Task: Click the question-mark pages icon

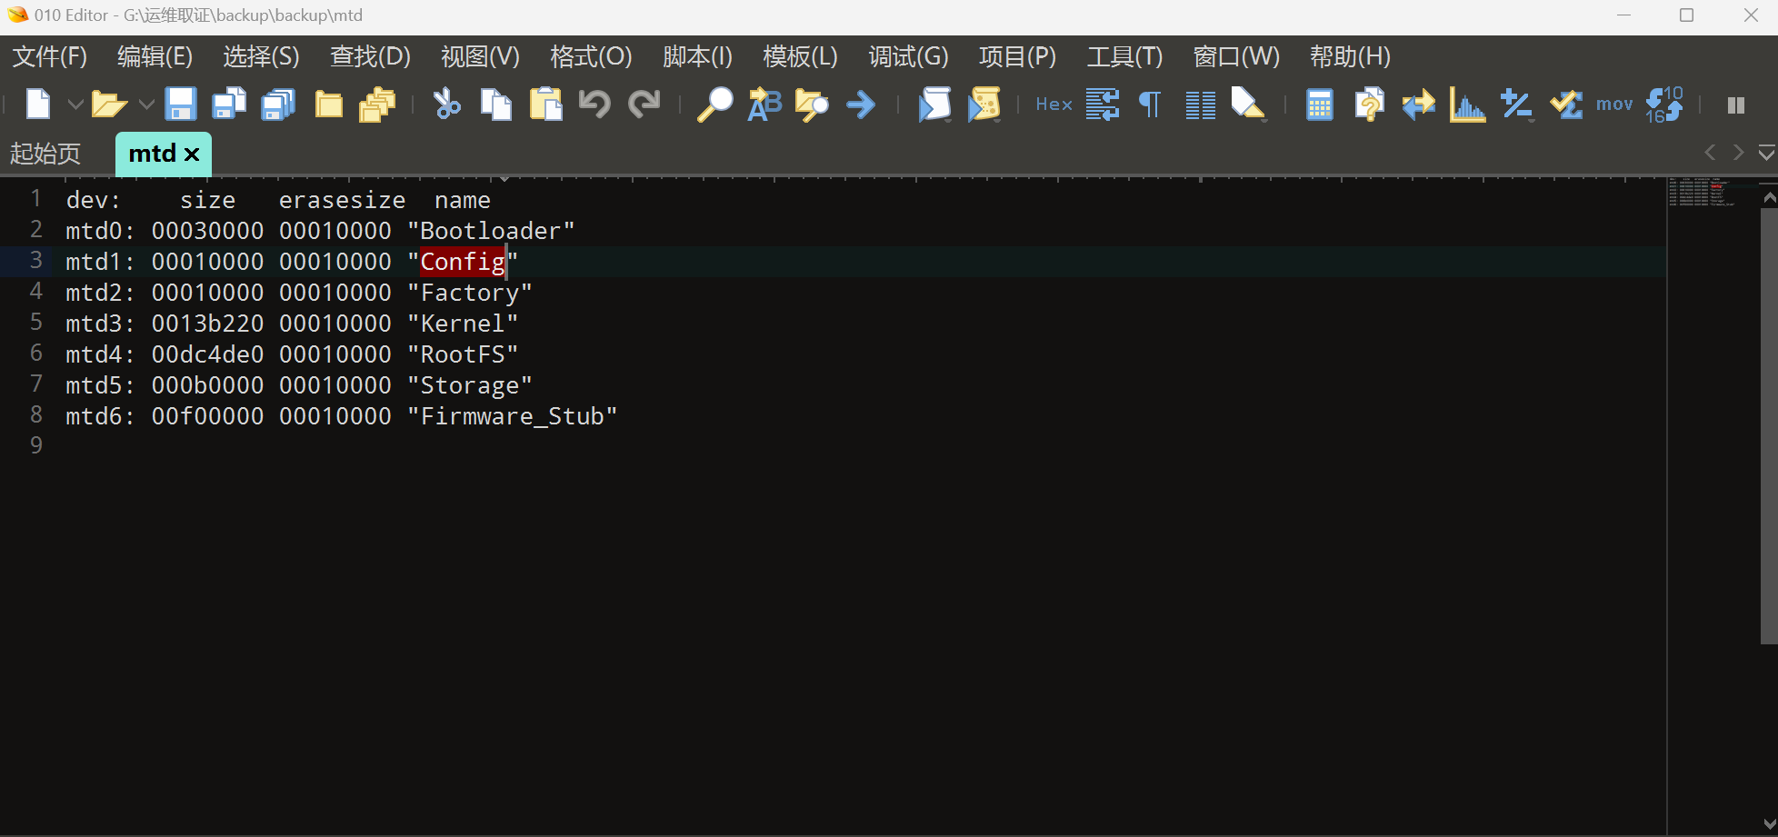Action: point(1369,105)
